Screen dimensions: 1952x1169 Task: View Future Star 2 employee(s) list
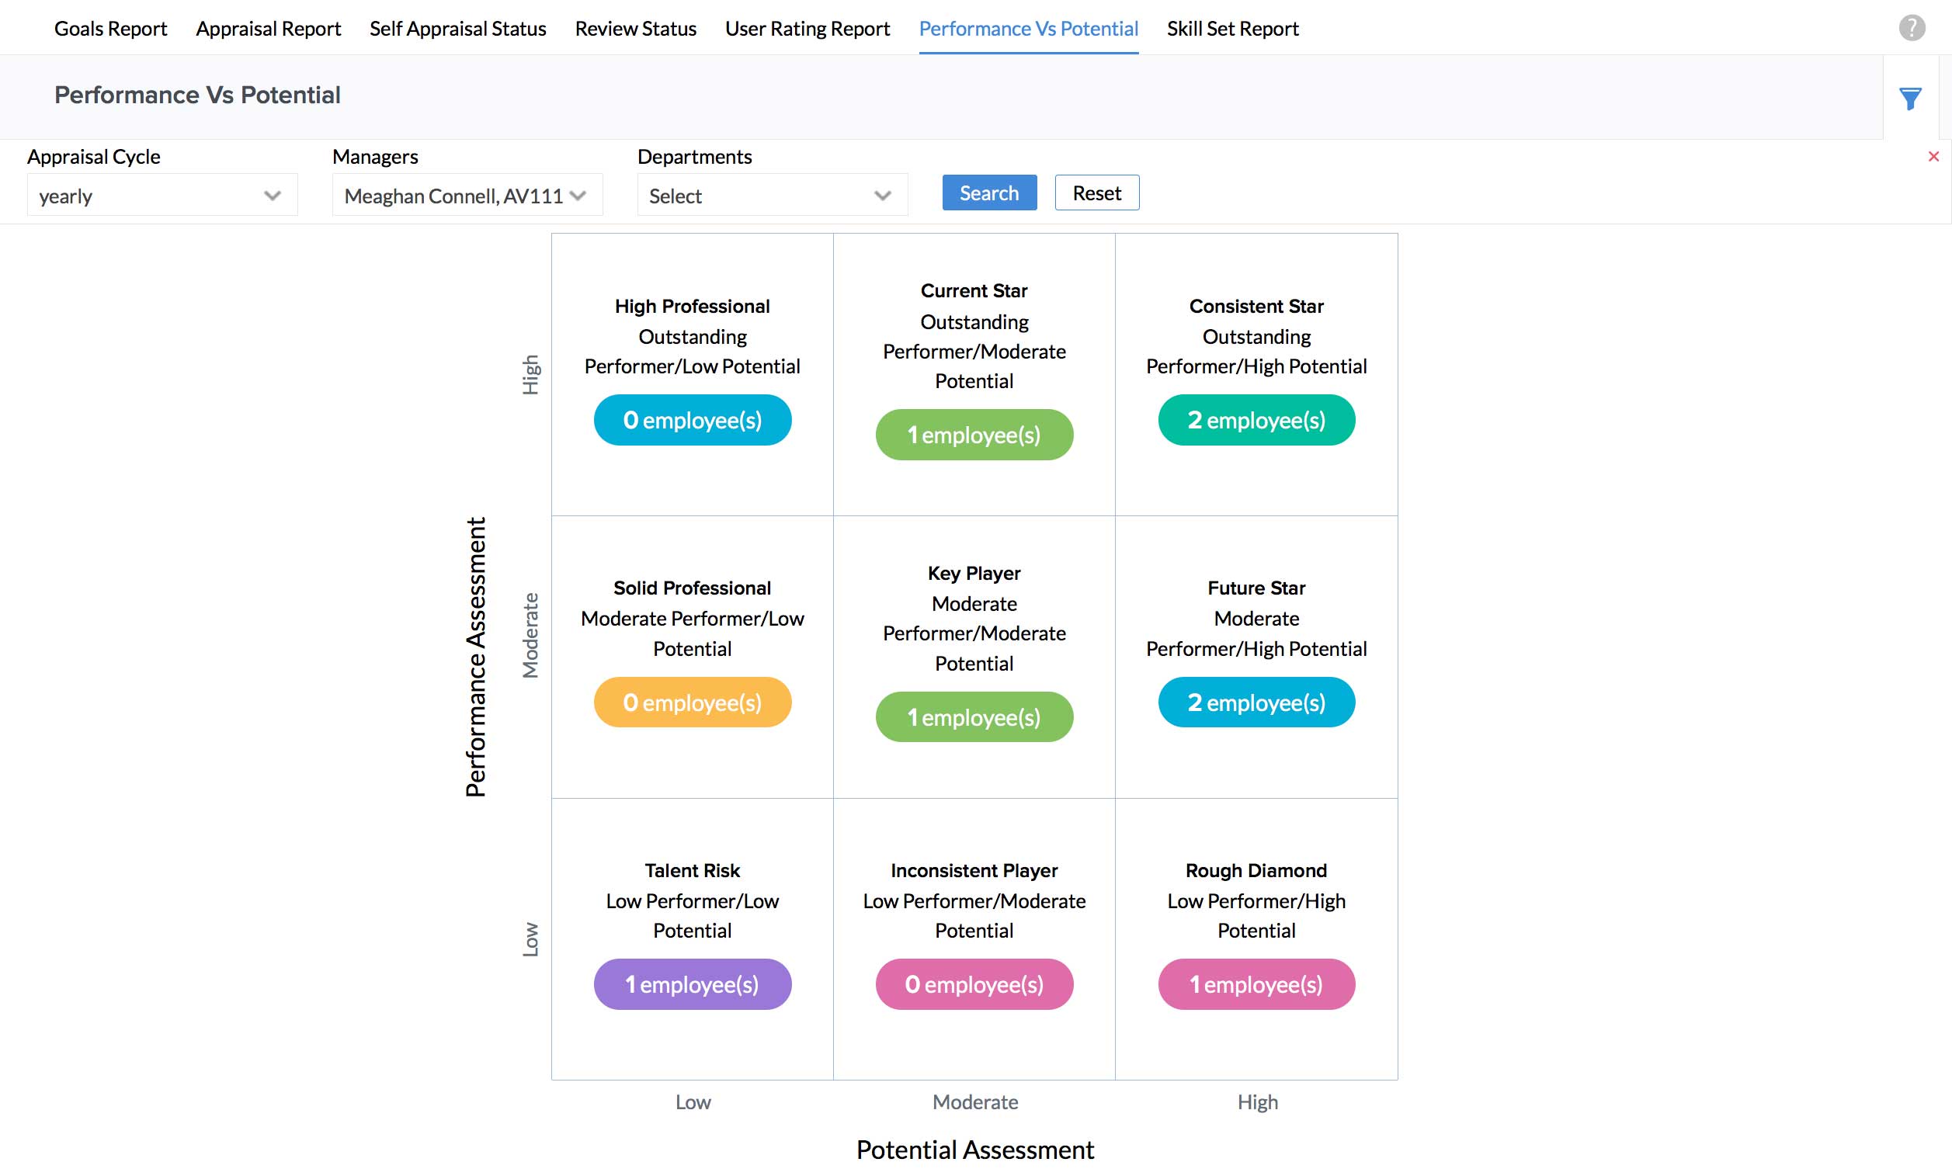(1256, 702)
